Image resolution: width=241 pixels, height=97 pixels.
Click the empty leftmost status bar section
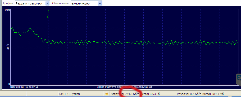[x=13, y=94]
